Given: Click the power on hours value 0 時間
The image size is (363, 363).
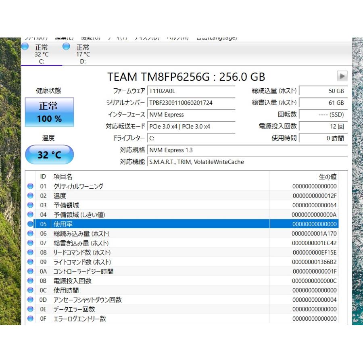Looking at the screenshot, I should [x=323, y=138].
